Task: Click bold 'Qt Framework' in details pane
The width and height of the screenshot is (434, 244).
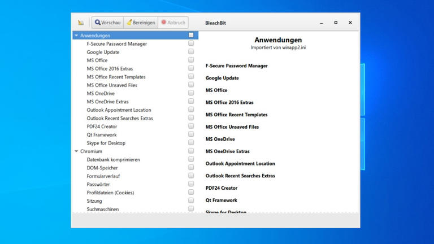Action: click(x=221, y=201)
